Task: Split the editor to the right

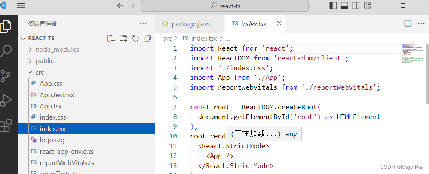Action: (x=408, y=24)
